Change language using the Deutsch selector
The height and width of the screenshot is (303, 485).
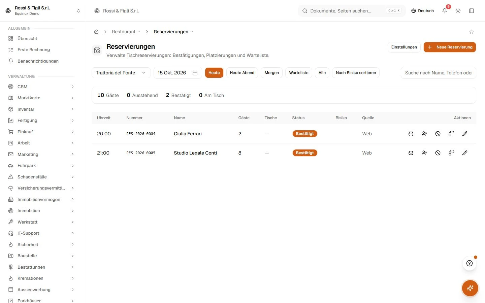(422, 11)
